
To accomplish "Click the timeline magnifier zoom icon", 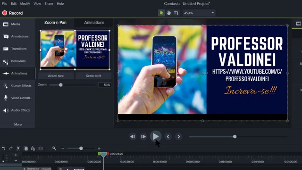I will pos(54,148).
